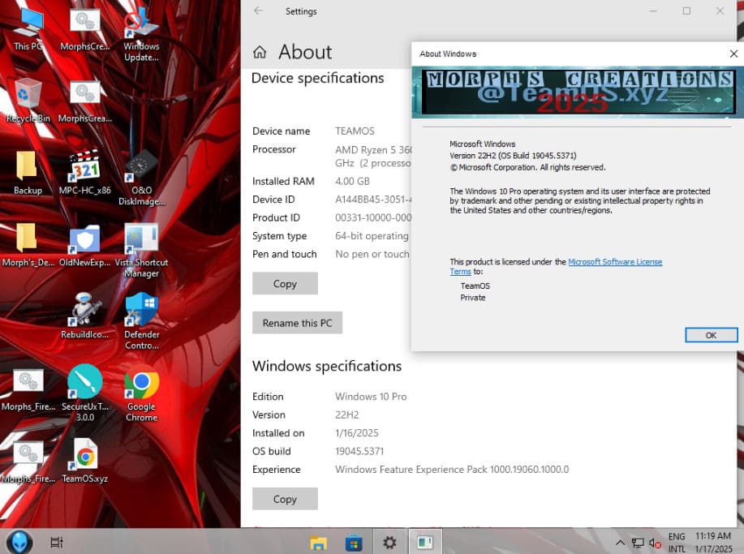The height and width of the screenshot is (554, 744).
Task: Copy the Windows specifications
Action: click(x=285, y=499)
